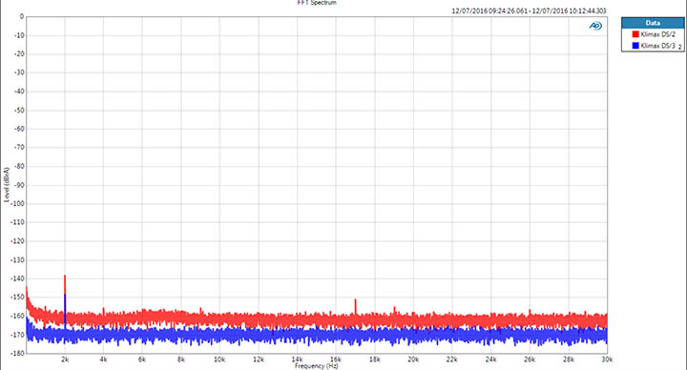Viewport: 687px width, 370px height.
Task: Click the Frequency (Hz) axis title
Action: point(316,366)
